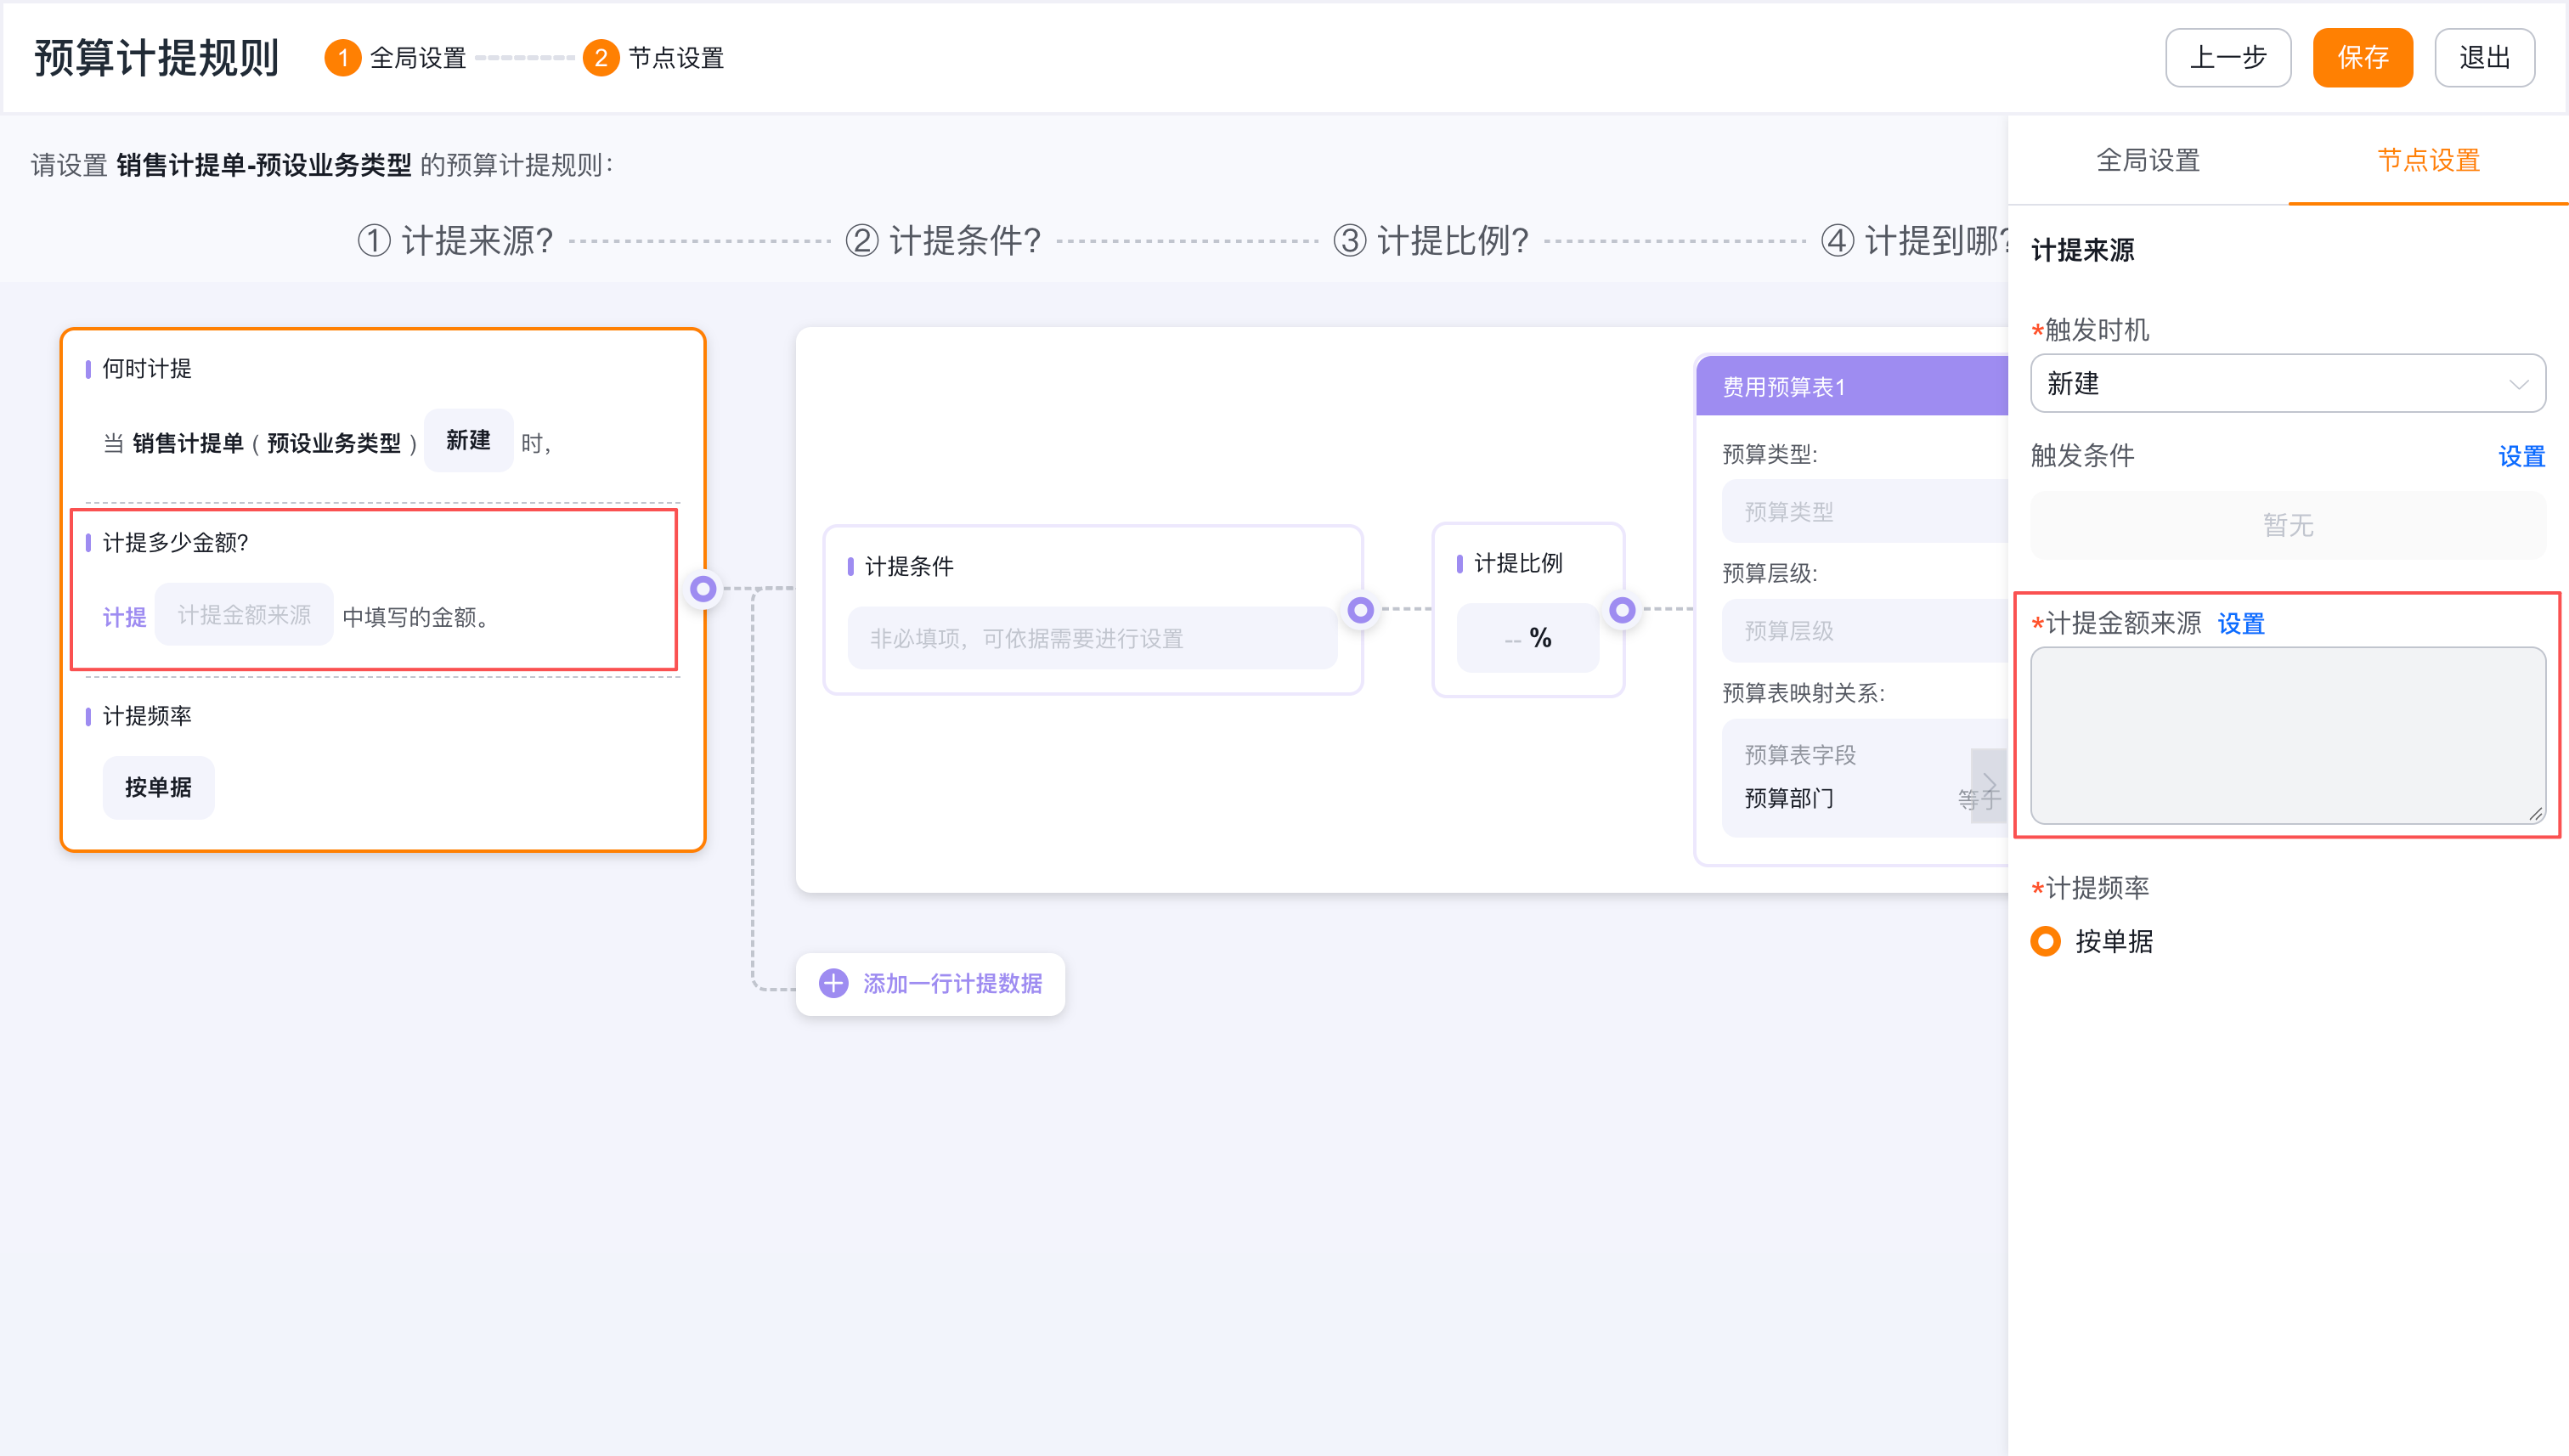Click the orange 保存 button

click(2362, 58)
